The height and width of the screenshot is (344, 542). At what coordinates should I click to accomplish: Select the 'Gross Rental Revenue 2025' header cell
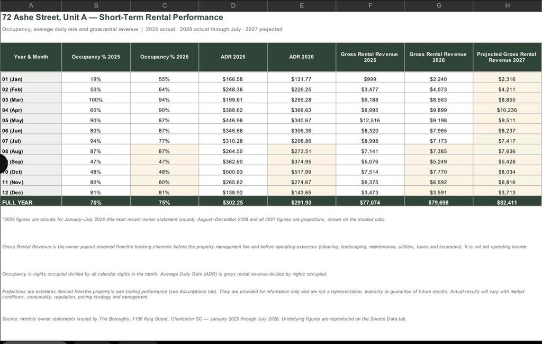click(370, 57)
